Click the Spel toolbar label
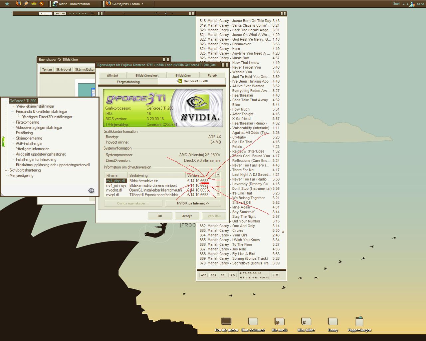 pyautogui.click(x=396, y=4)
